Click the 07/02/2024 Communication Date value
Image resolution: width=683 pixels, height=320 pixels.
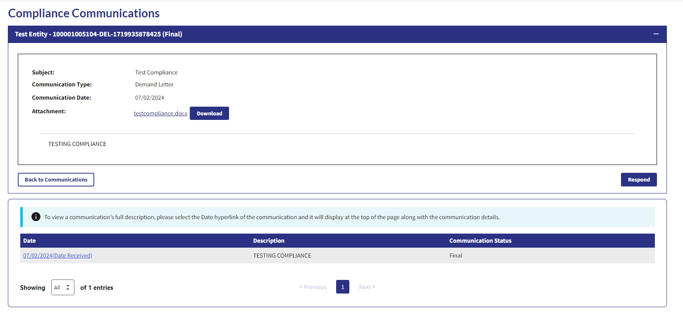pos(149,98)
